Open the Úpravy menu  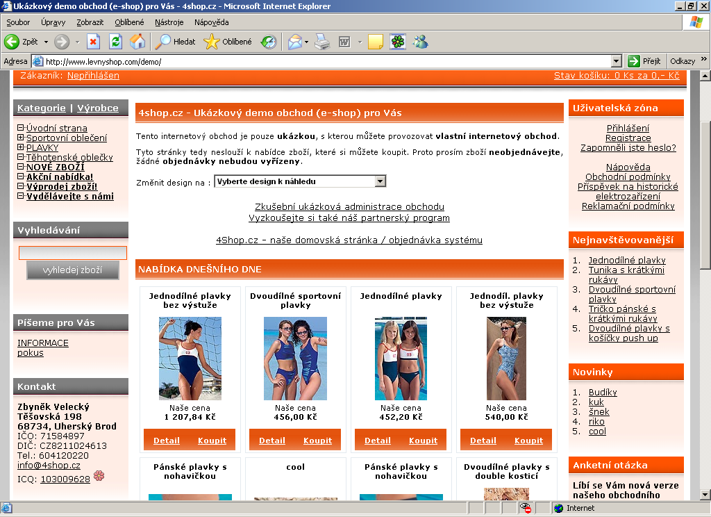tap(53, 22)
